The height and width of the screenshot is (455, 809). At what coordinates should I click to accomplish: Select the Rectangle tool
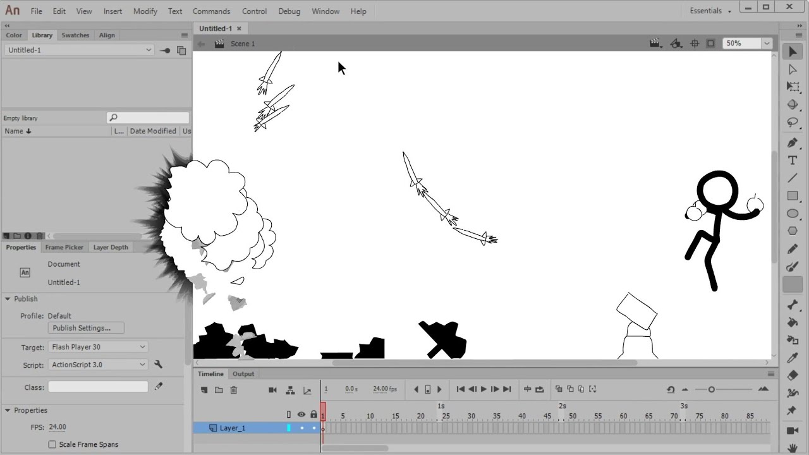793,196
